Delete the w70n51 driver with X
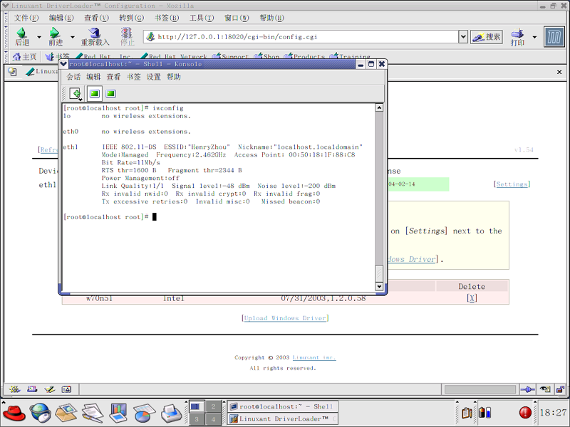Image resolution: width=570 pixels, height=427 pixels. pyautogui.click(x=472, y=298)
